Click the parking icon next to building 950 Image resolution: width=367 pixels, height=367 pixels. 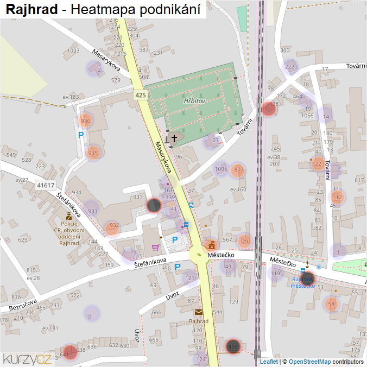coord(178,267)
